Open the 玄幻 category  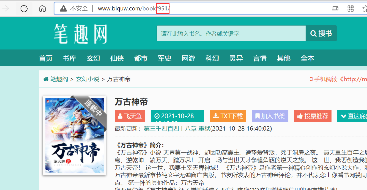pos(93,58)
